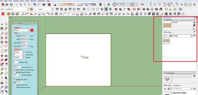Select the Circle tool

click(2, 42)
